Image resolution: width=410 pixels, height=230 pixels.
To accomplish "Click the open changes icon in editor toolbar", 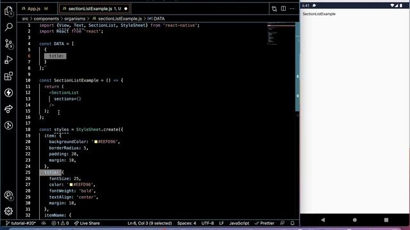I will pos(274,8).
